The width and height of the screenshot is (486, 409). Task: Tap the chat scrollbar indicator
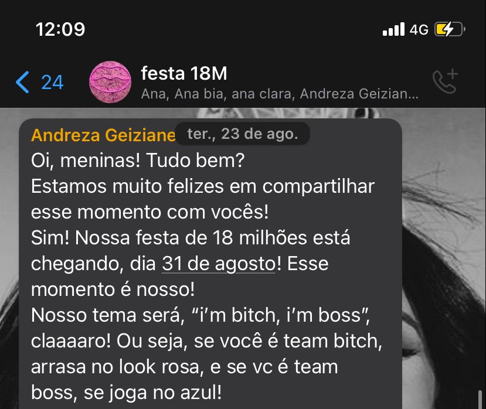pyautogui.click(x=480, y=400)
